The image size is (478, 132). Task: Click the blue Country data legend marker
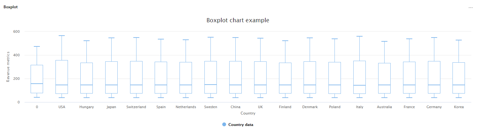(224, 125)
